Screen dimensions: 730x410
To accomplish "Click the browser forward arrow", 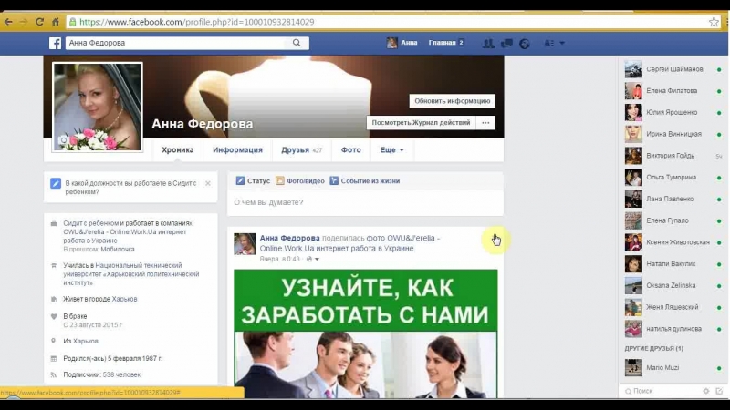I will coord(24,22).
